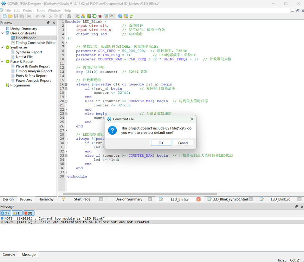Click the blue cube toolbar icon
304x262 pixels.
tap(120, 16)
